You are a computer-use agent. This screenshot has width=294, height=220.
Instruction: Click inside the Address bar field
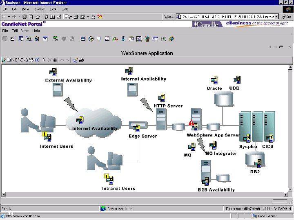[x=227, y=17]
